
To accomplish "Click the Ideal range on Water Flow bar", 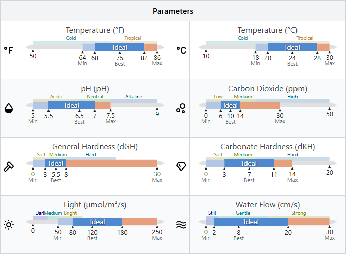I will click(251, 222).
